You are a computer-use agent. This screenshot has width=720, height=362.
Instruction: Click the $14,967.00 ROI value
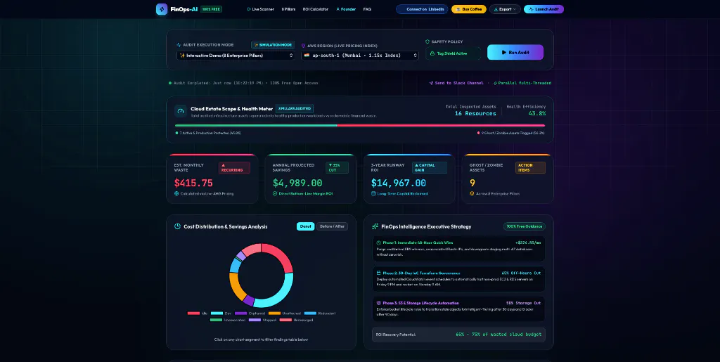399,183
